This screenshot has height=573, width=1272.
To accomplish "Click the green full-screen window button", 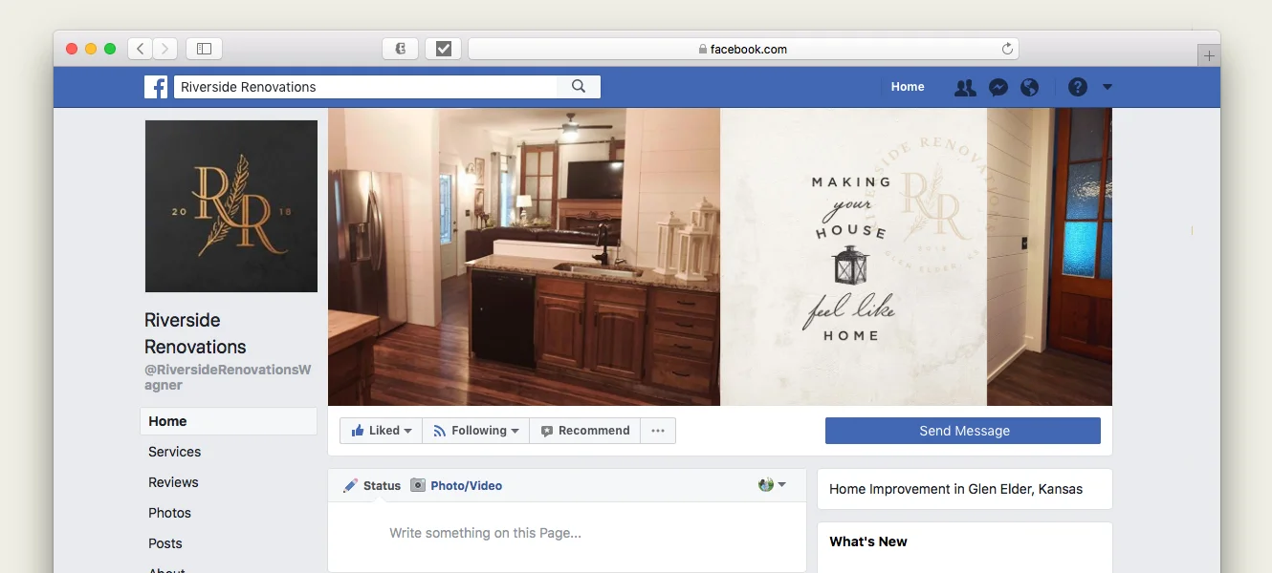I will click(110, 49).
